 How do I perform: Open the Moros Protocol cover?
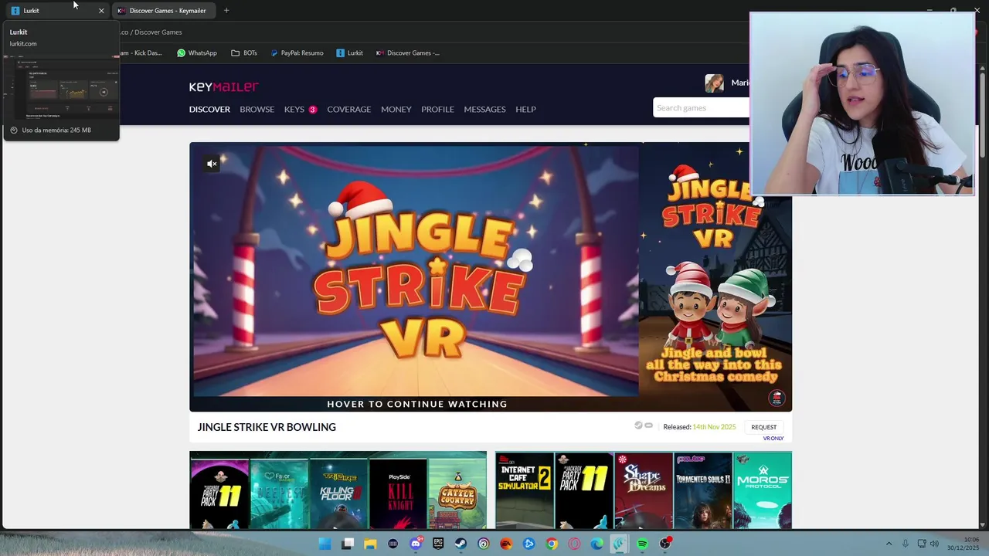point(763,491)
